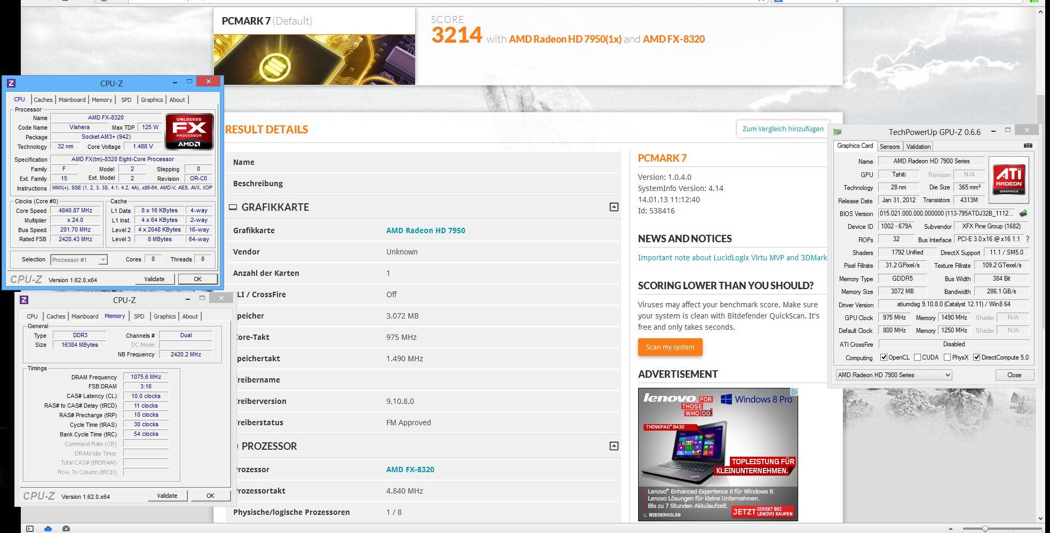
Task: Click the Zum Vergleich hinzufügen button
Action: coord(783,129)
